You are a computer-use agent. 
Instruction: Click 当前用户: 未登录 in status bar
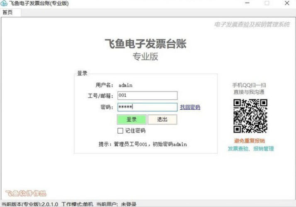click(116, 204)
